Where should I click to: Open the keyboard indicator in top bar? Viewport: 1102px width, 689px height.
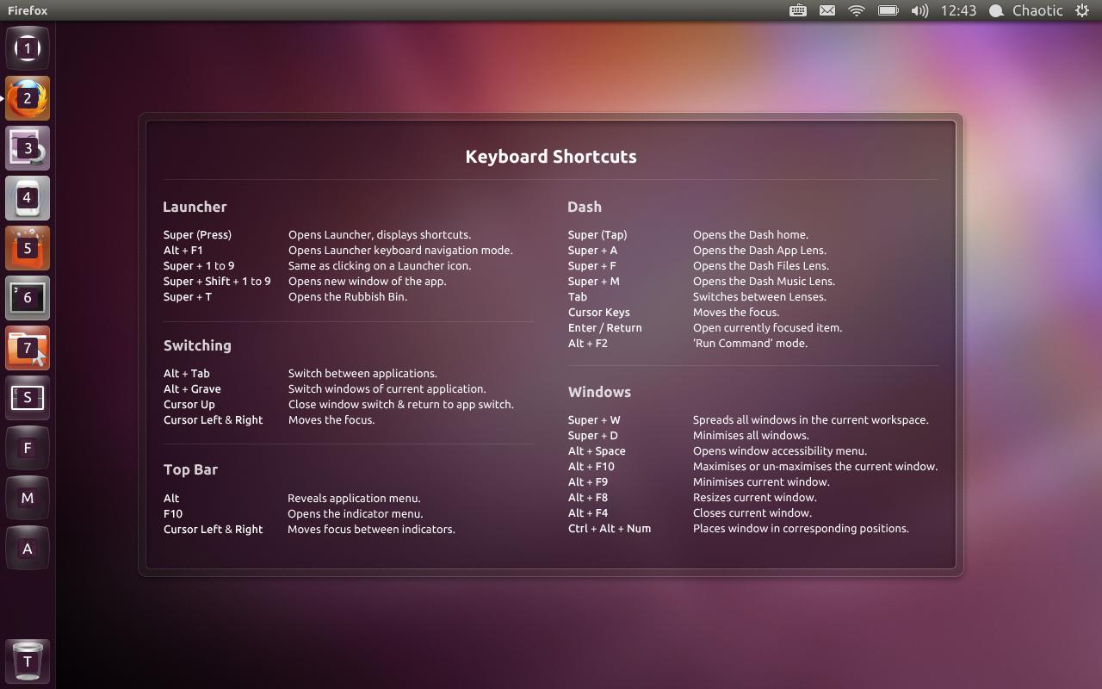pos(798,10)
